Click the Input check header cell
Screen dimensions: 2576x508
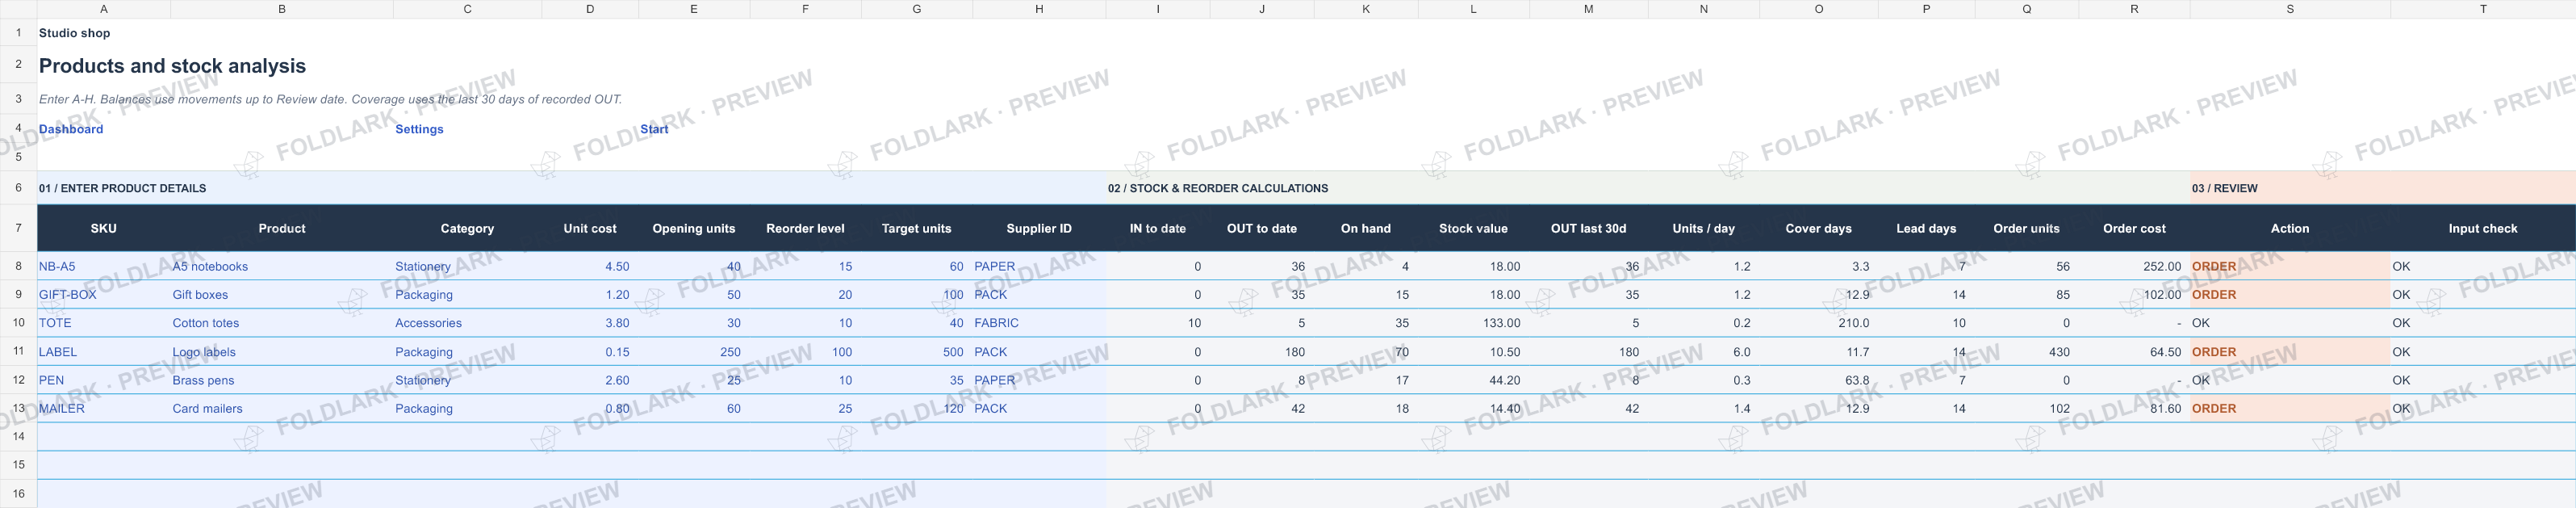(2483, 228)
